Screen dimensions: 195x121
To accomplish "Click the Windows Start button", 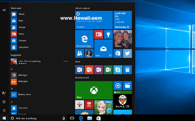I will point(4,118).
